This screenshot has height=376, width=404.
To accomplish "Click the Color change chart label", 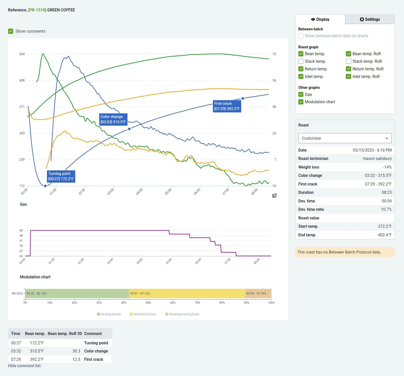I will click(113, 119).
